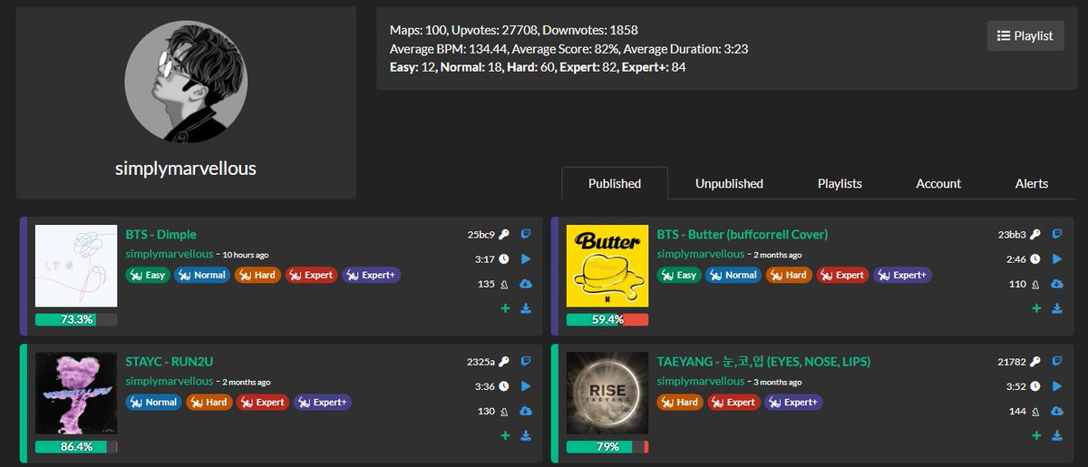Click the 79% rating bar
Screen dimensions: 1088x467
(x=607, y=446)
